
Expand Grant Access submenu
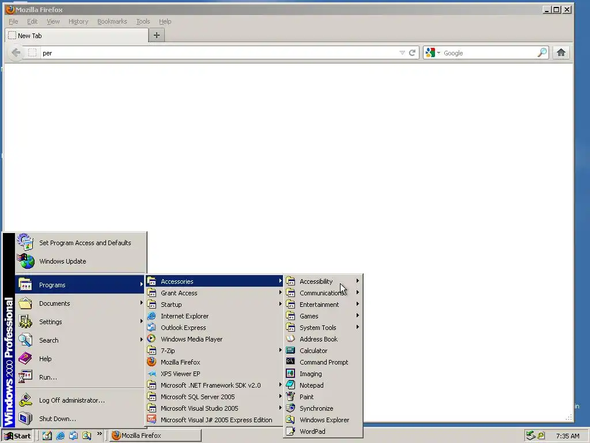tap(214, 293)
